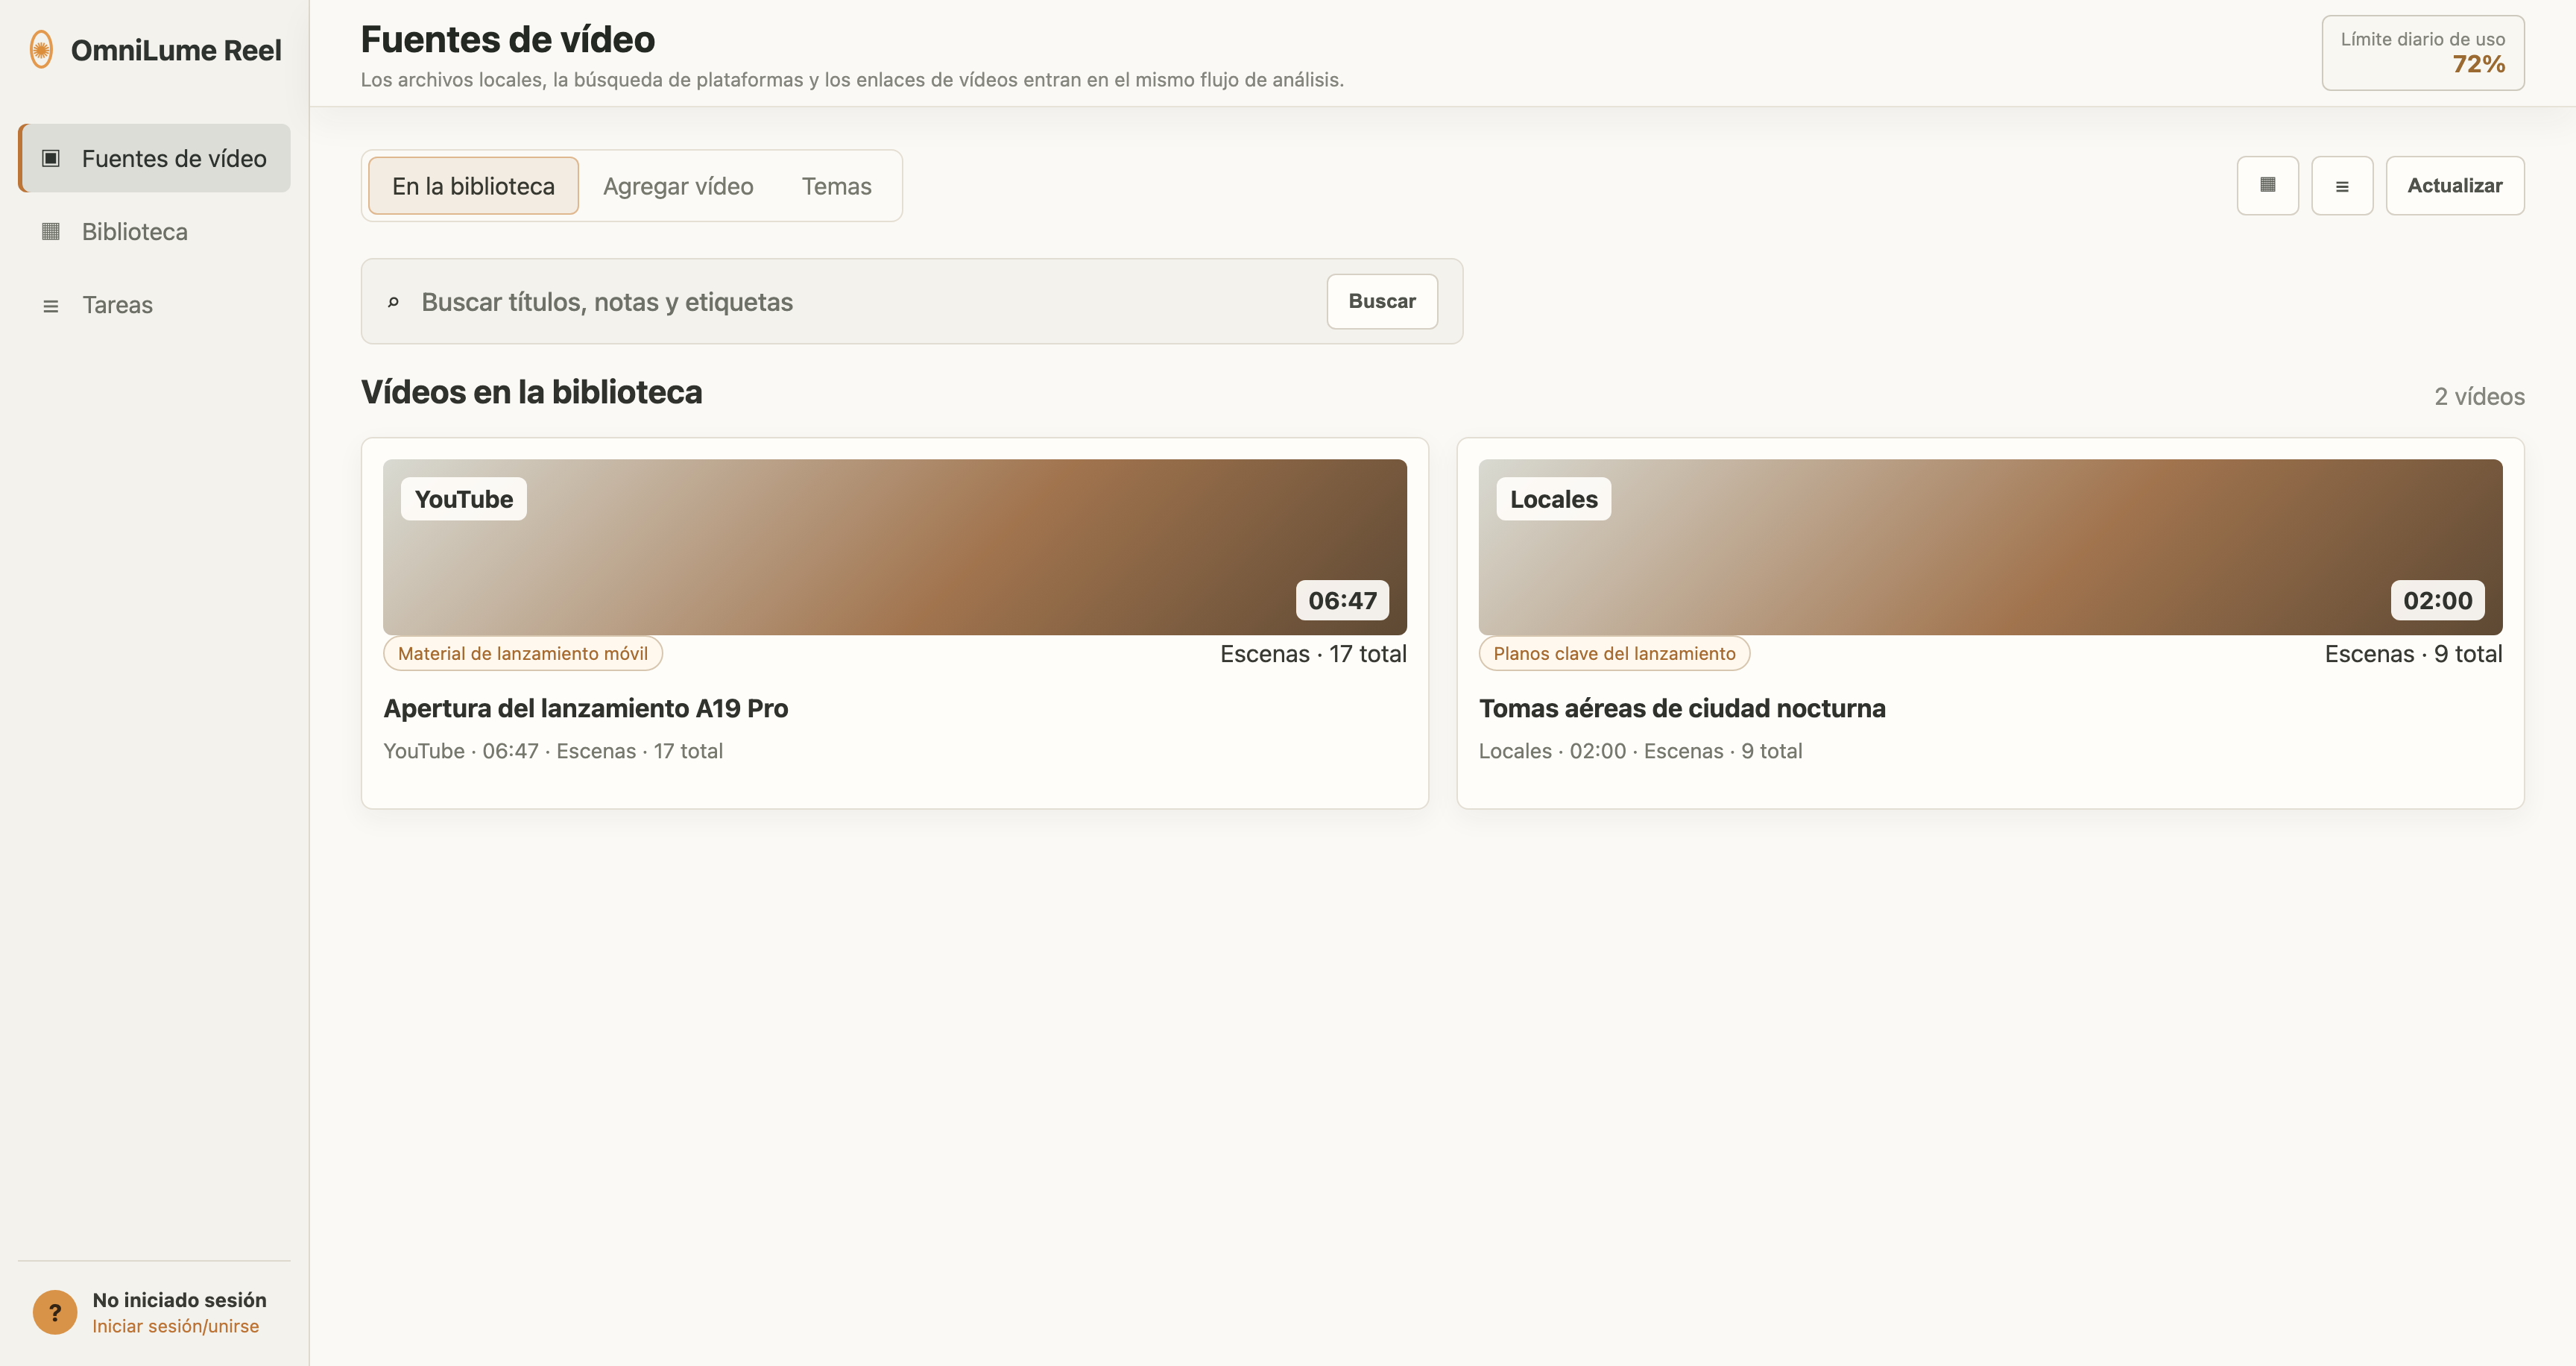Click the Locales source badge
Image resolution: width=2576 pixels, height=1366 pixels.
pyautogui.click(x=1554, y=499)
